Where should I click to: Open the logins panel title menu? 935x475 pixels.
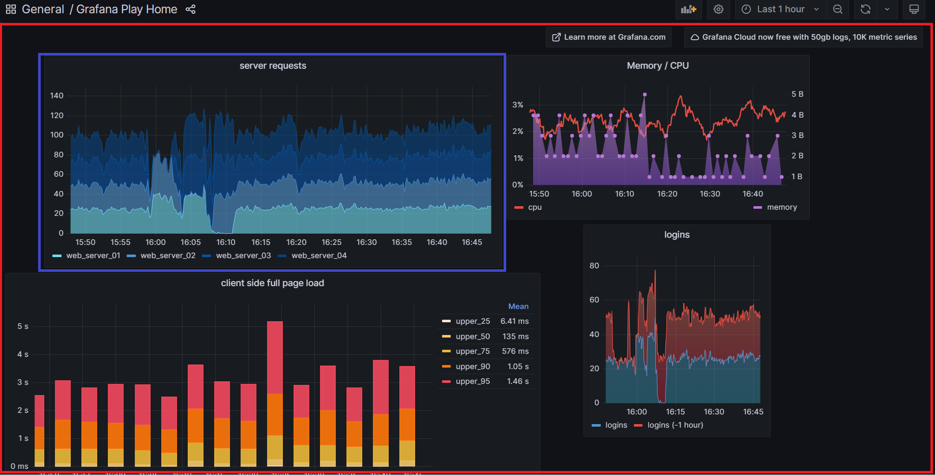[677, 235]
